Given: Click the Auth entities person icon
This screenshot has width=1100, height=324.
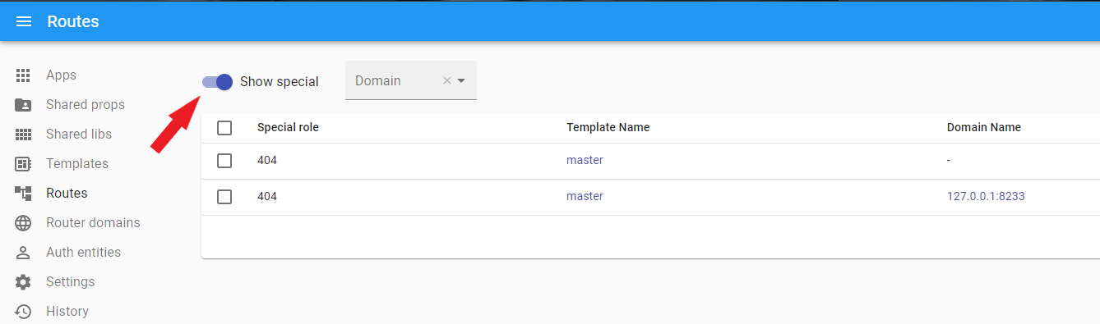Looking at the screenshot, I should click(23, 253).
